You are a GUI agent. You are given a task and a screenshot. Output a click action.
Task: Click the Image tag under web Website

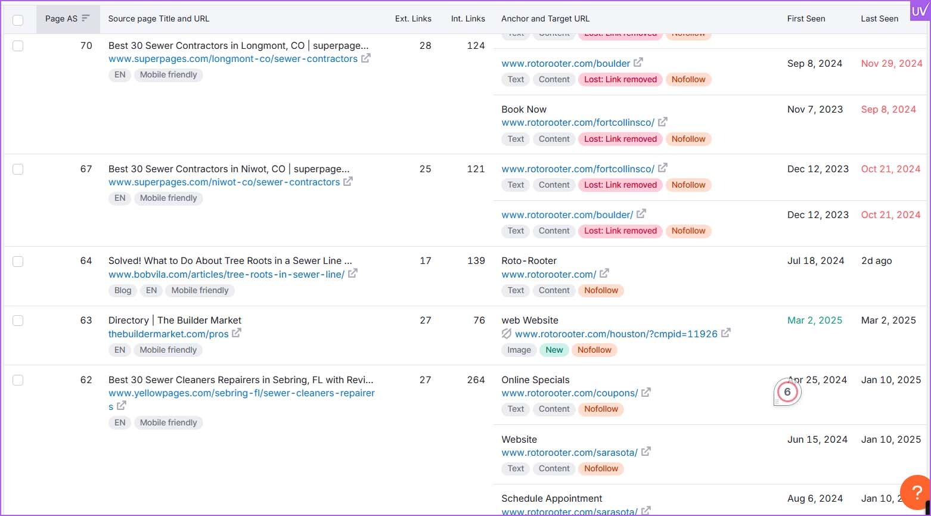pyautogui.click(x=519, y=350)
